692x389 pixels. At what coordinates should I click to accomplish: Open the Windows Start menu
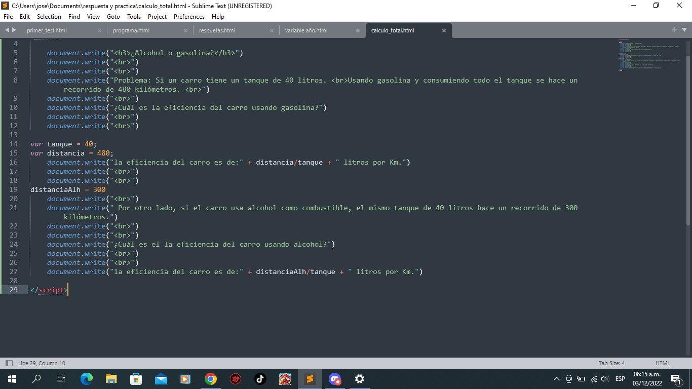(12, 378)
